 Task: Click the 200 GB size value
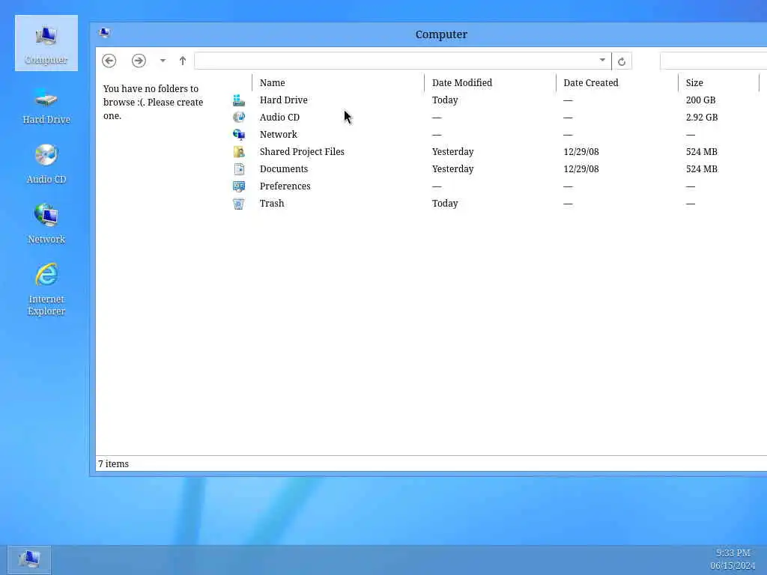coord(700,100)
